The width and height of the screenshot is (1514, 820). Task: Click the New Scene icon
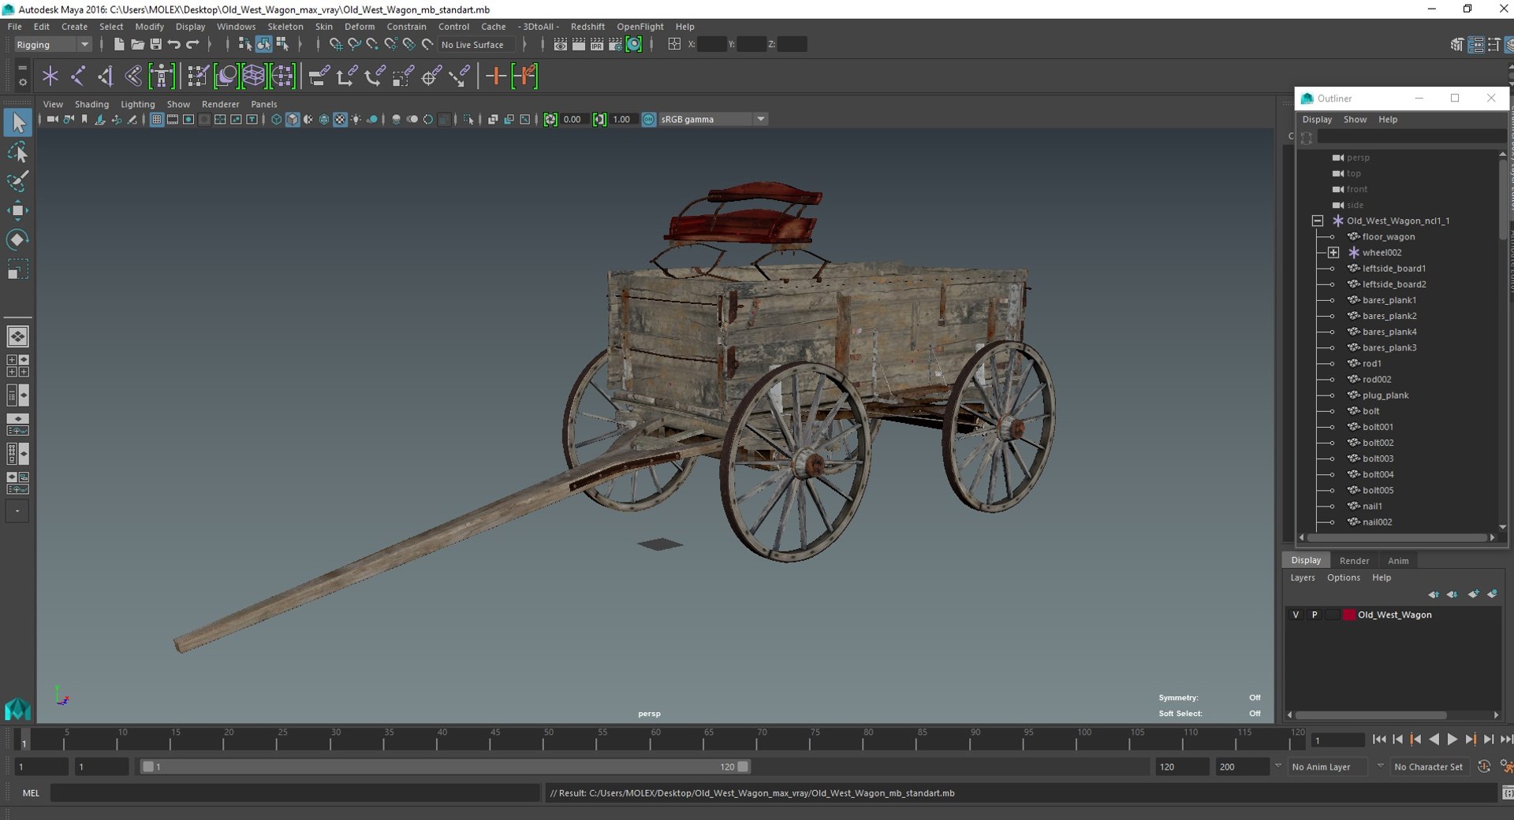point(118,45)
